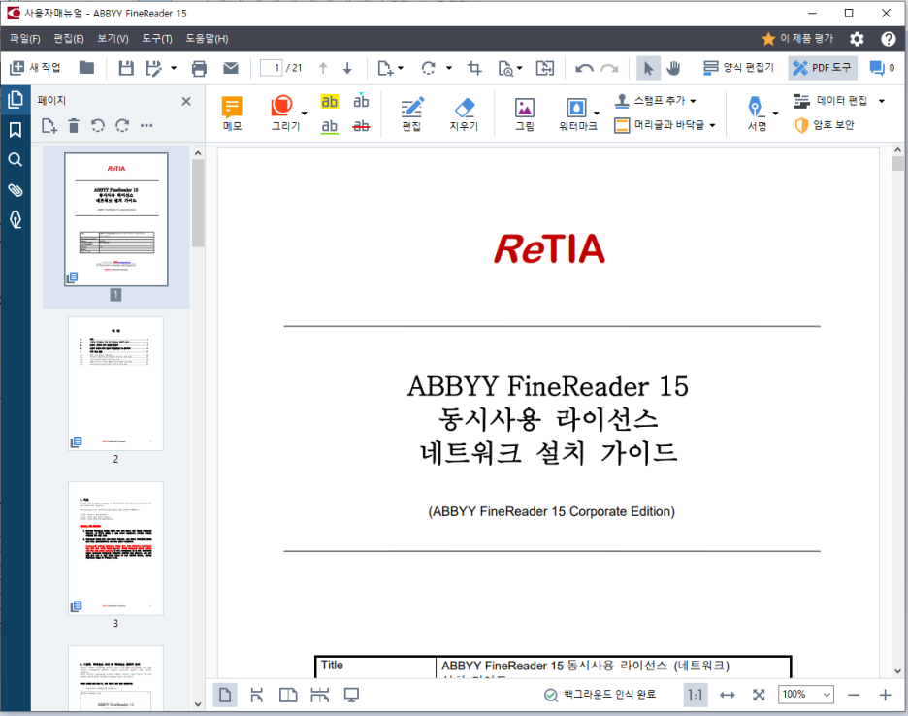This screenshot has width=908, height=716.
Task: Save the document using the floppy disk icon
Action: pos(126,68)
